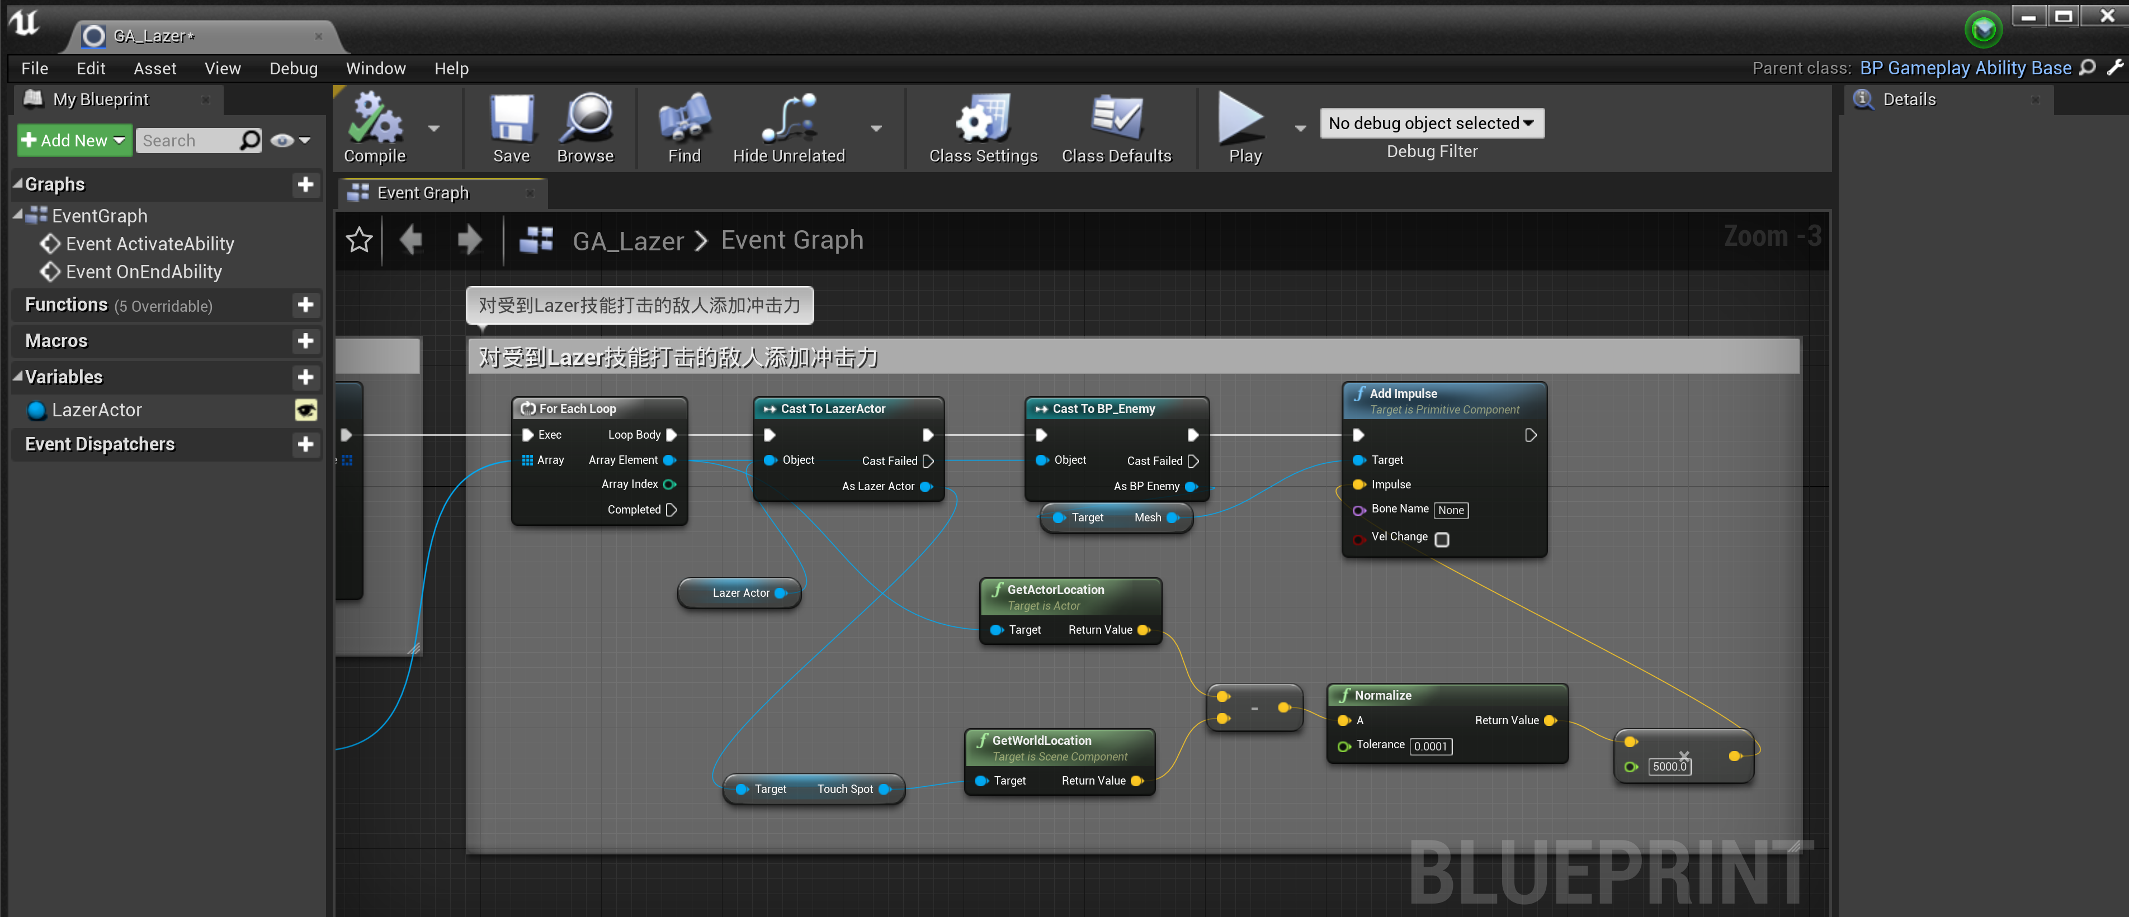Click the Find binoculars icon
This screenshot has width=2129, height=917.
pyautogui.click(x=683, y=119)
